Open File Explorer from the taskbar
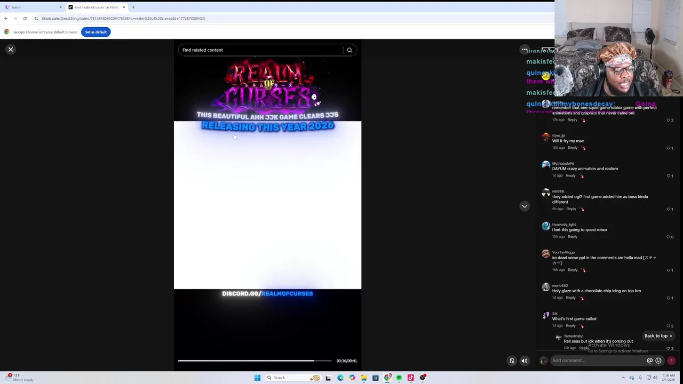The image size is (683, 384). click(x=364, y=378)
